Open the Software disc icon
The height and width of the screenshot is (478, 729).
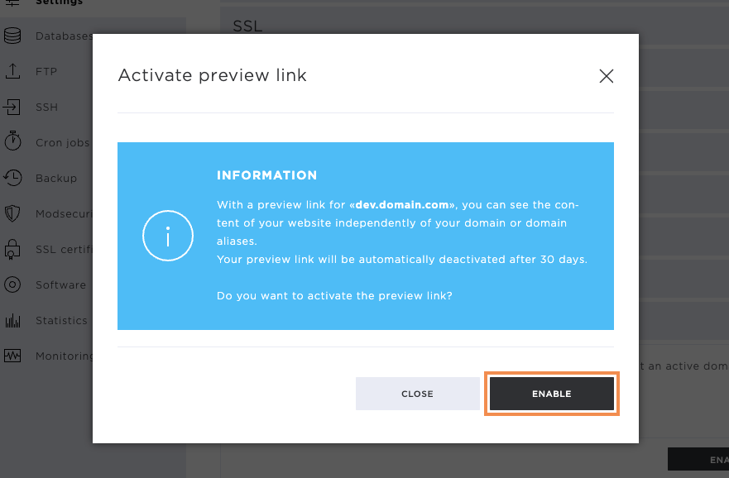pos(12,284)
